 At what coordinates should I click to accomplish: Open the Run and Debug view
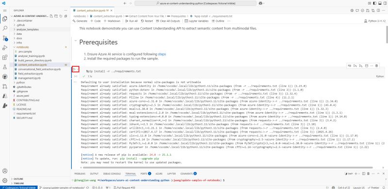tap(5, 48)
